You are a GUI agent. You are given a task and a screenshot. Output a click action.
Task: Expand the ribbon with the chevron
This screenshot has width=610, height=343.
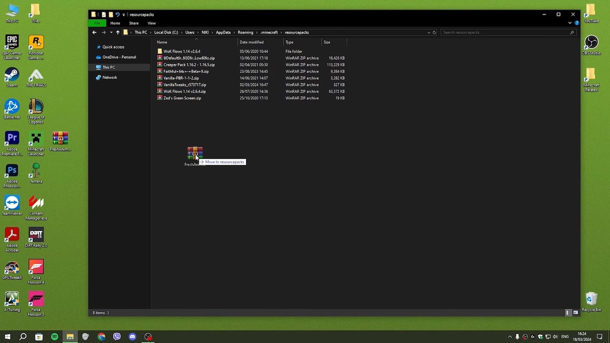point(570,23)
